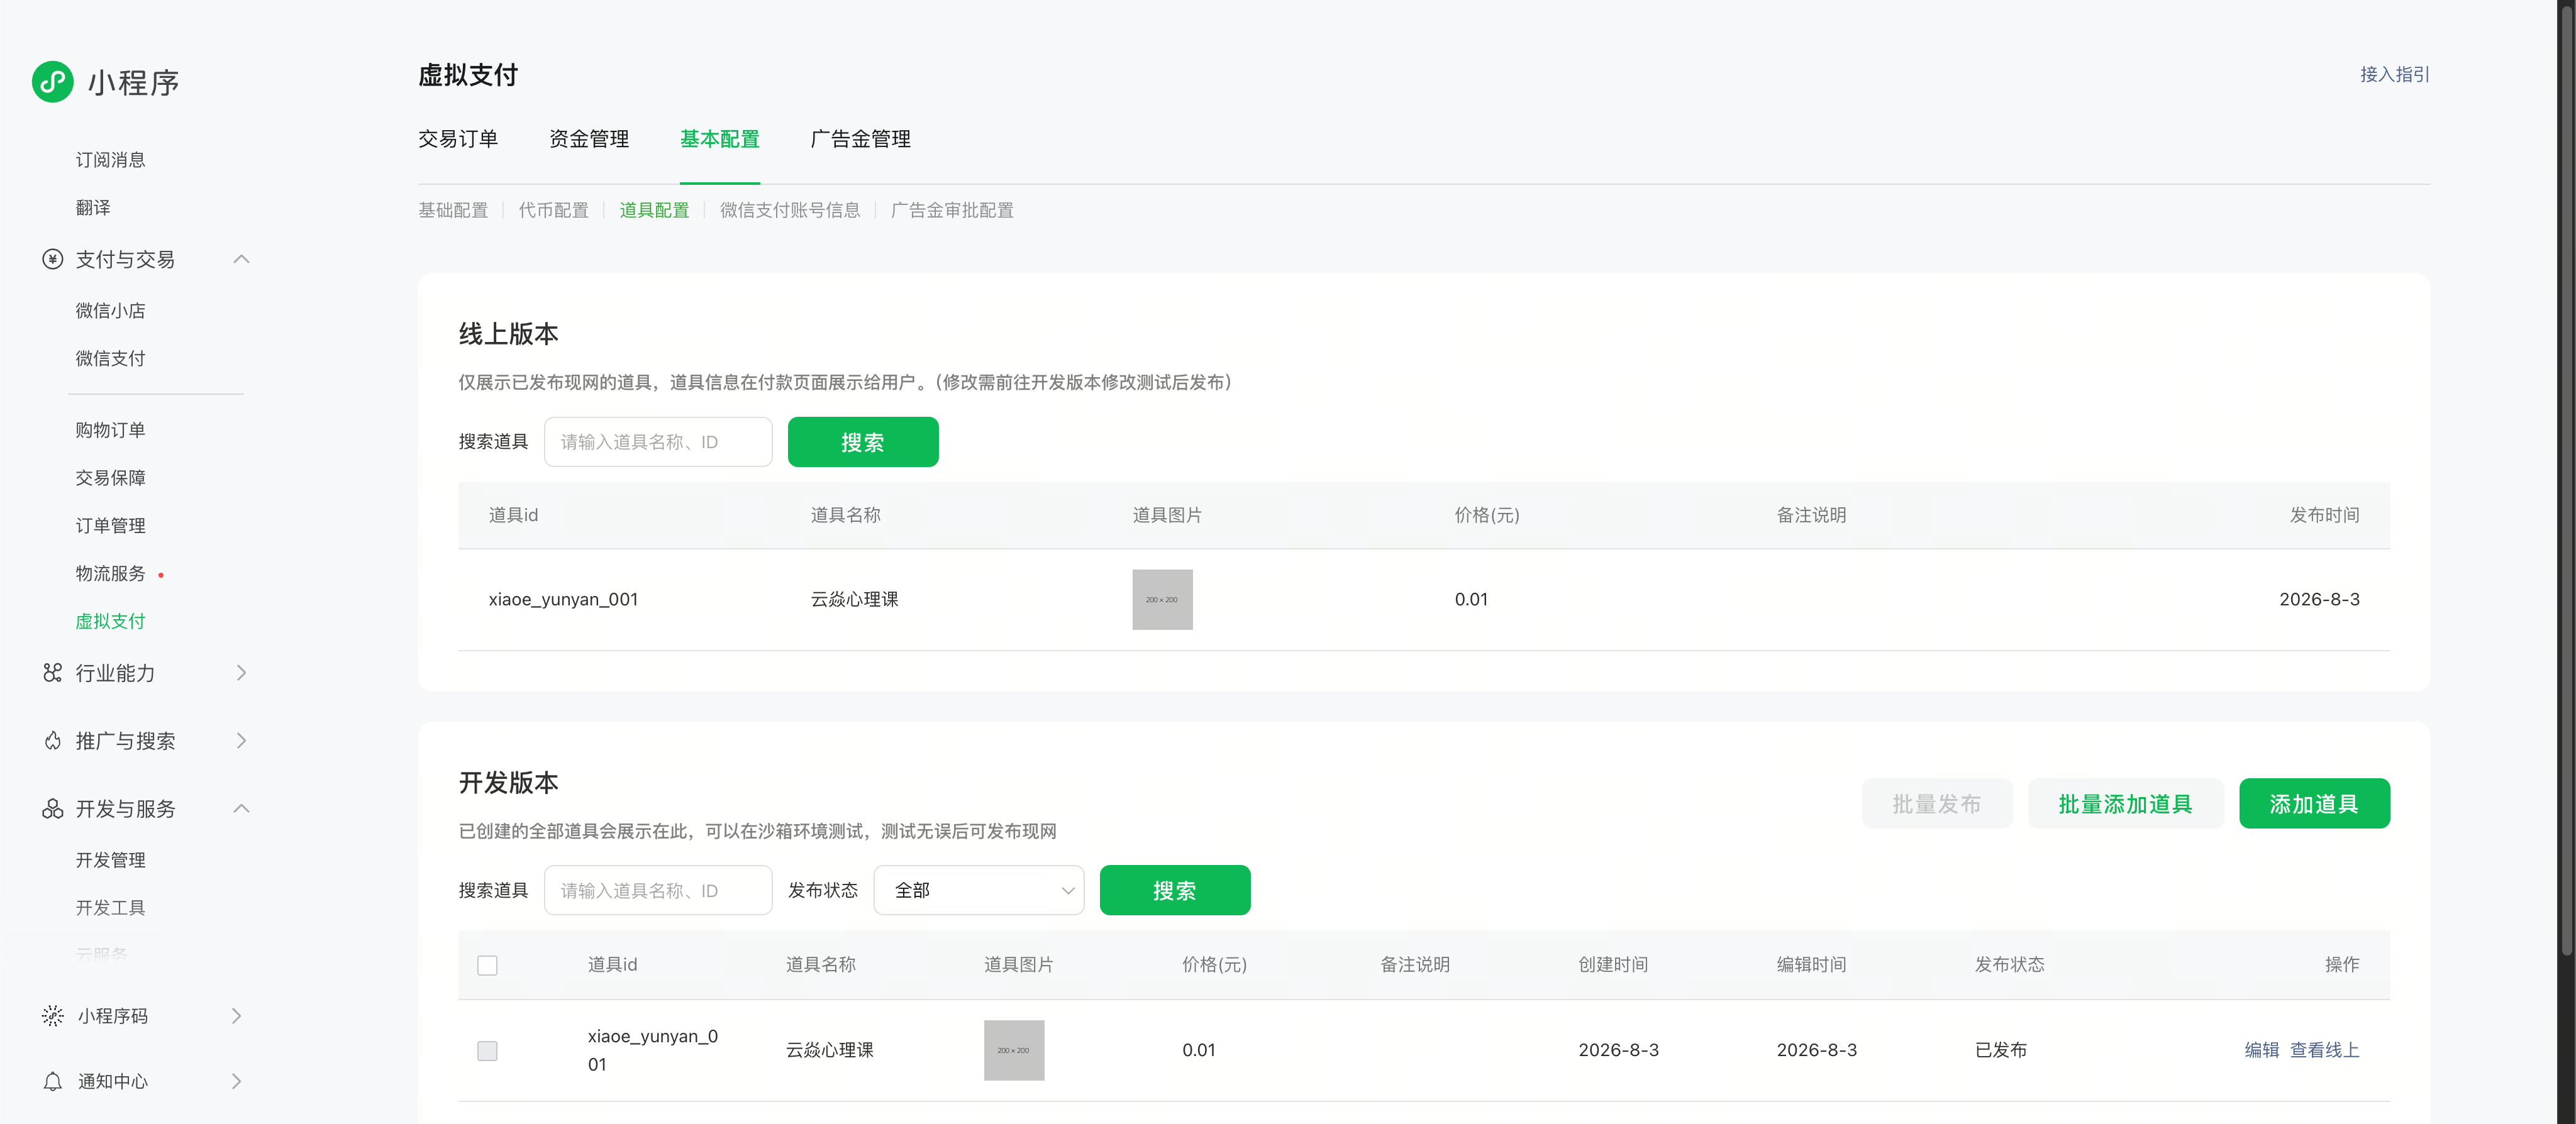The height and width of the screenshot is (1124, 2576).
Task: Open the 发布状态 dropdown showing 全部
Action: pyautogui.click(x=979, y=890)
